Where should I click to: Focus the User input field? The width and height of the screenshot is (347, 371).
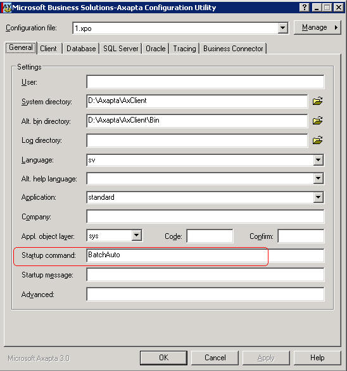pyautogui.click(x=205, y=82)
